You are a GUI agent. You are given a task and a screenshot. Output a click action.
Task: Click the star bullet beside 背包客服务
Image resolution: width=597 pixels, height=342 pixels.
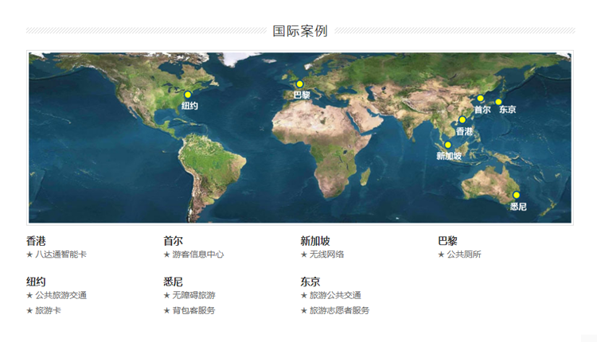pos(166,311)
